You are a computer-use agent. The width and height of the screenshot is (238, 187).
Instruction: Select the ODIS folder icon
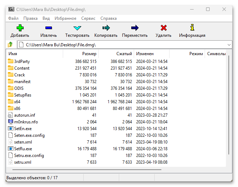point(11,88)
